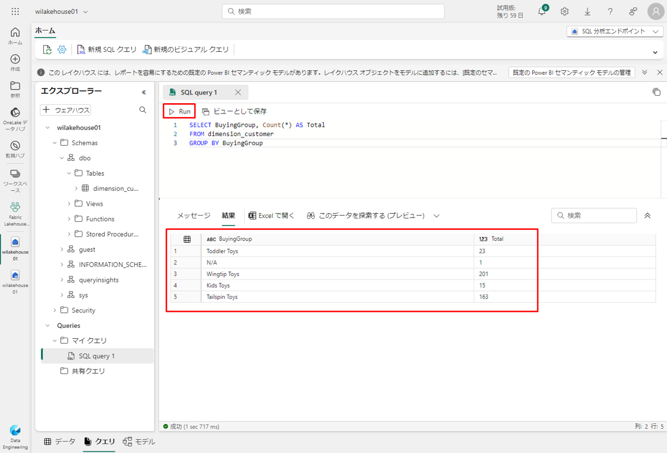667x453 pixels.
Task: Open SQL 分析エンドポイント dropdown
Action: point(615,32)
